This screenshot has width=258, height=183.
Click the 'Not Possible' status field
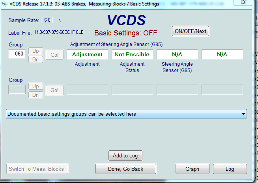coord(132,54)
